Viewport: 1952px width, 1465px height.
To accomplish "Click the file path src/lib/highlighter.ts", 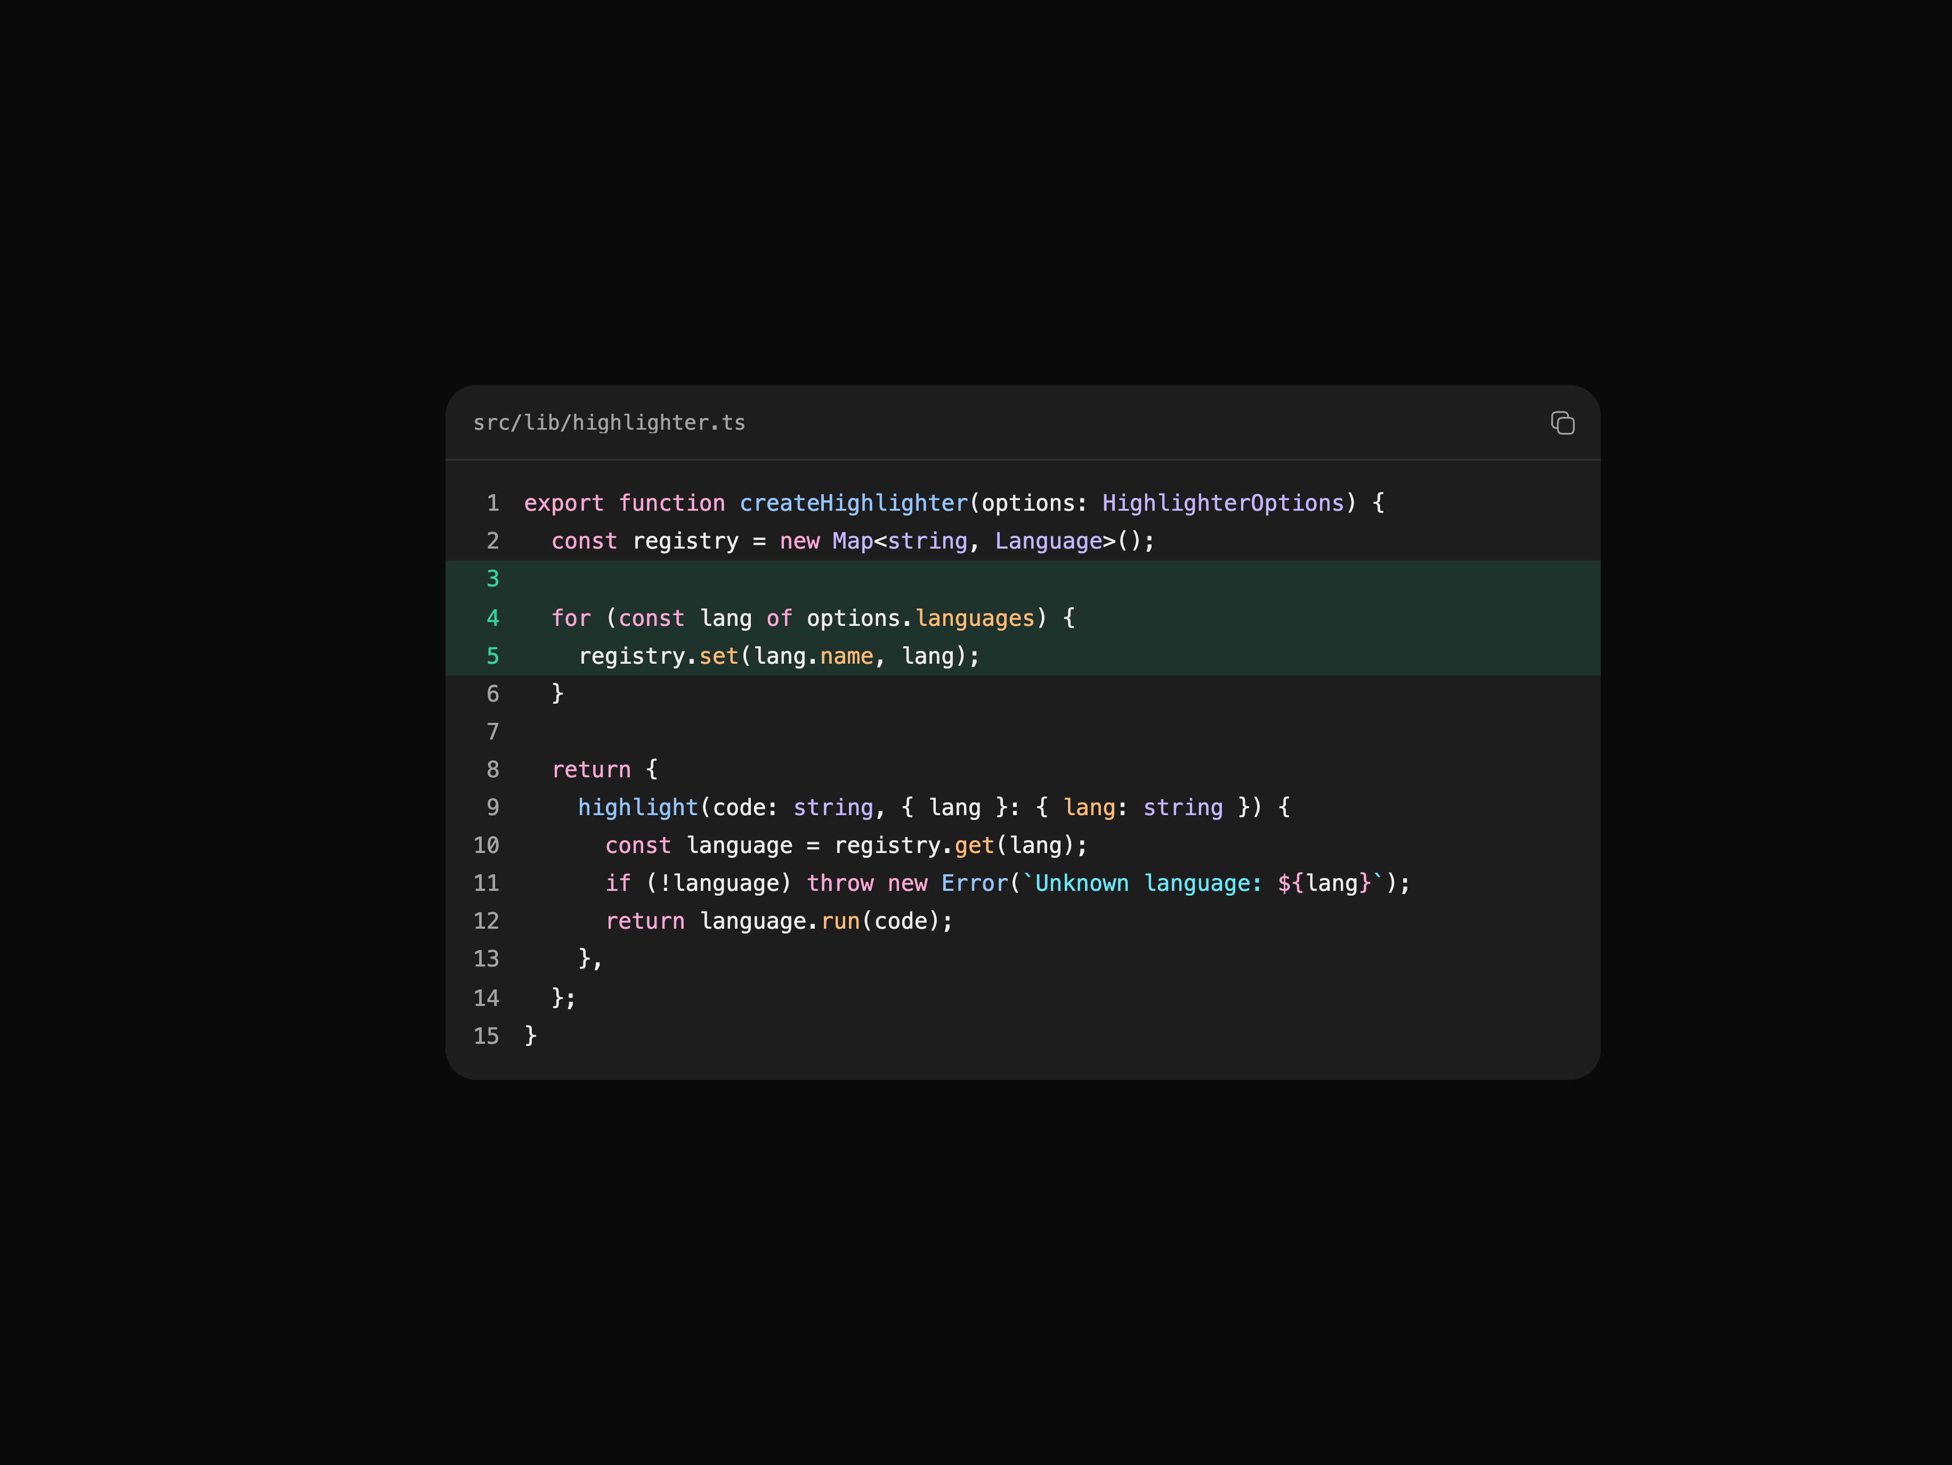I will (x=609, y=423).
